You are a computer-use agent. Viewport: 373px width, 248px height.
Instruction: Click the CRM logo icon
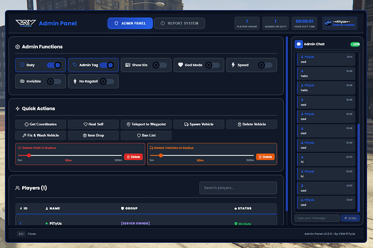[x=25, y=23]
